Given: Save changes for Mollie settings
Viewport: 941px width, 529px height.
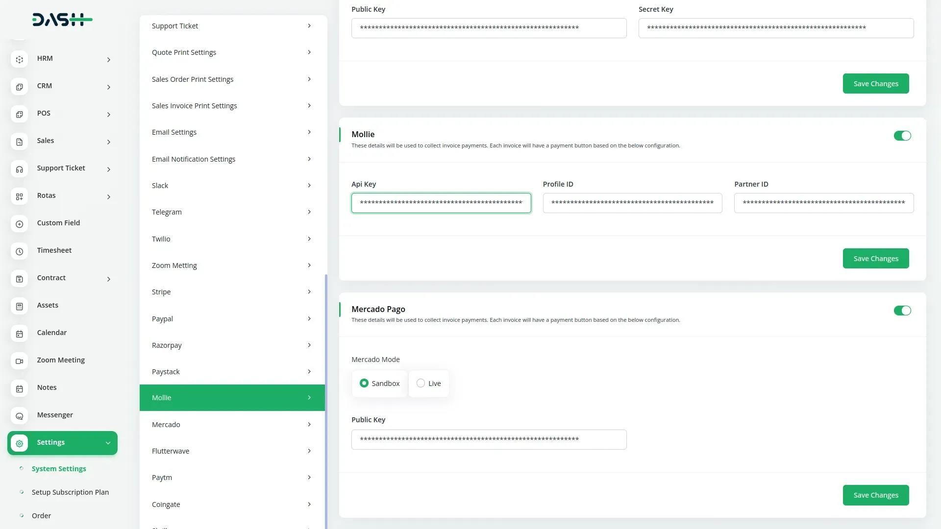Looking at the screenshot, I should coord(875,259).
